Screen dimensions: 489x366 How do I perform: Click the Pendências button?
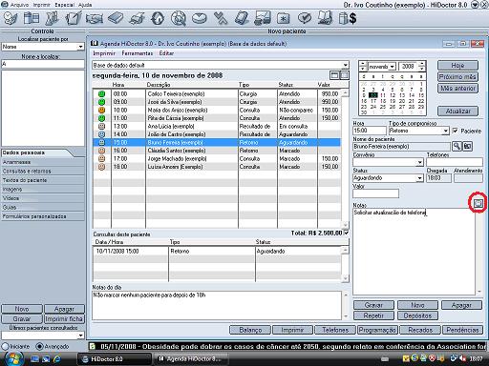pyautogui.click(x=462, y=330)
